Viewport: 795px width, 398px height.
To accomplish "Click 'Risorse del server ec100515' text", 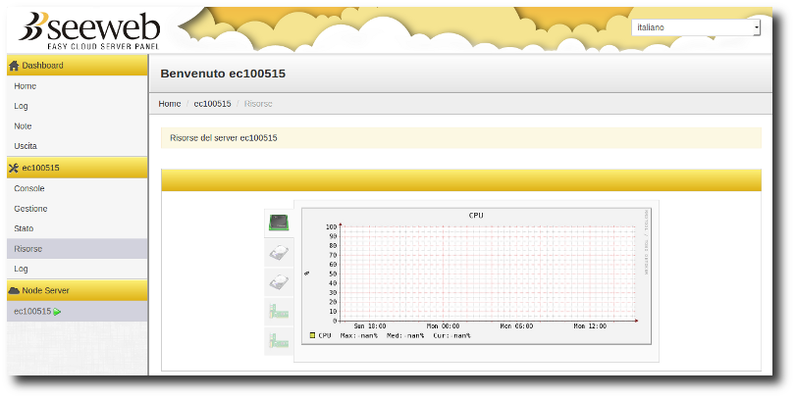I will point(224,137).
